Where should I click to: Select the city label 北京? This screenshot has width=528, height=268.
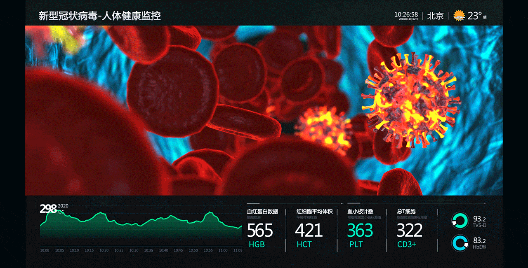click(435, 16)
